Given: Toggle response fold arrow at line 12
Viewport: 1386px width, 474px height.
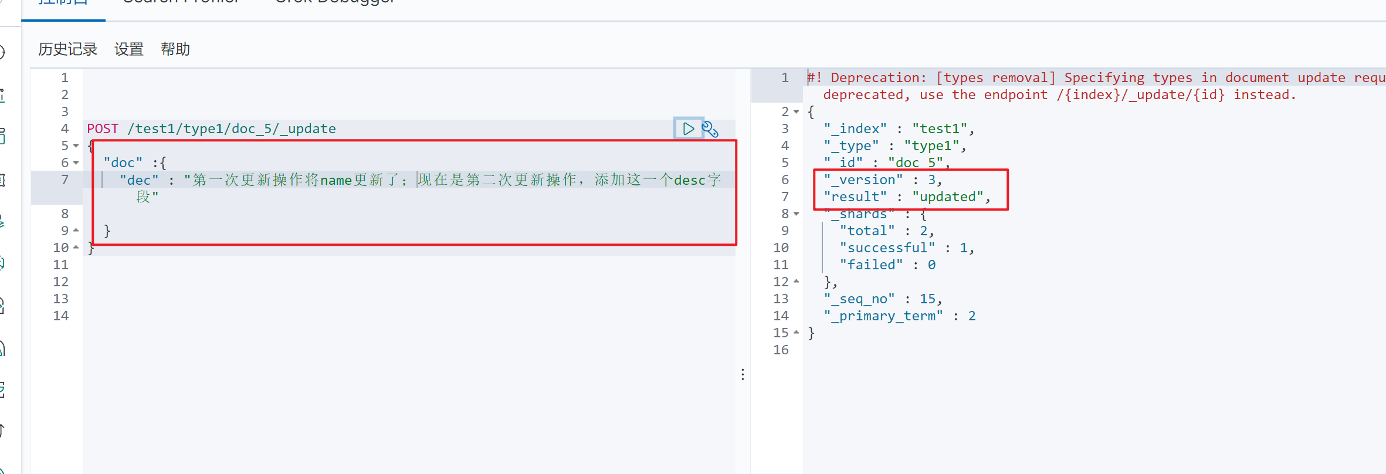Looking at the screenshot, I should click(x=797, y=282).
